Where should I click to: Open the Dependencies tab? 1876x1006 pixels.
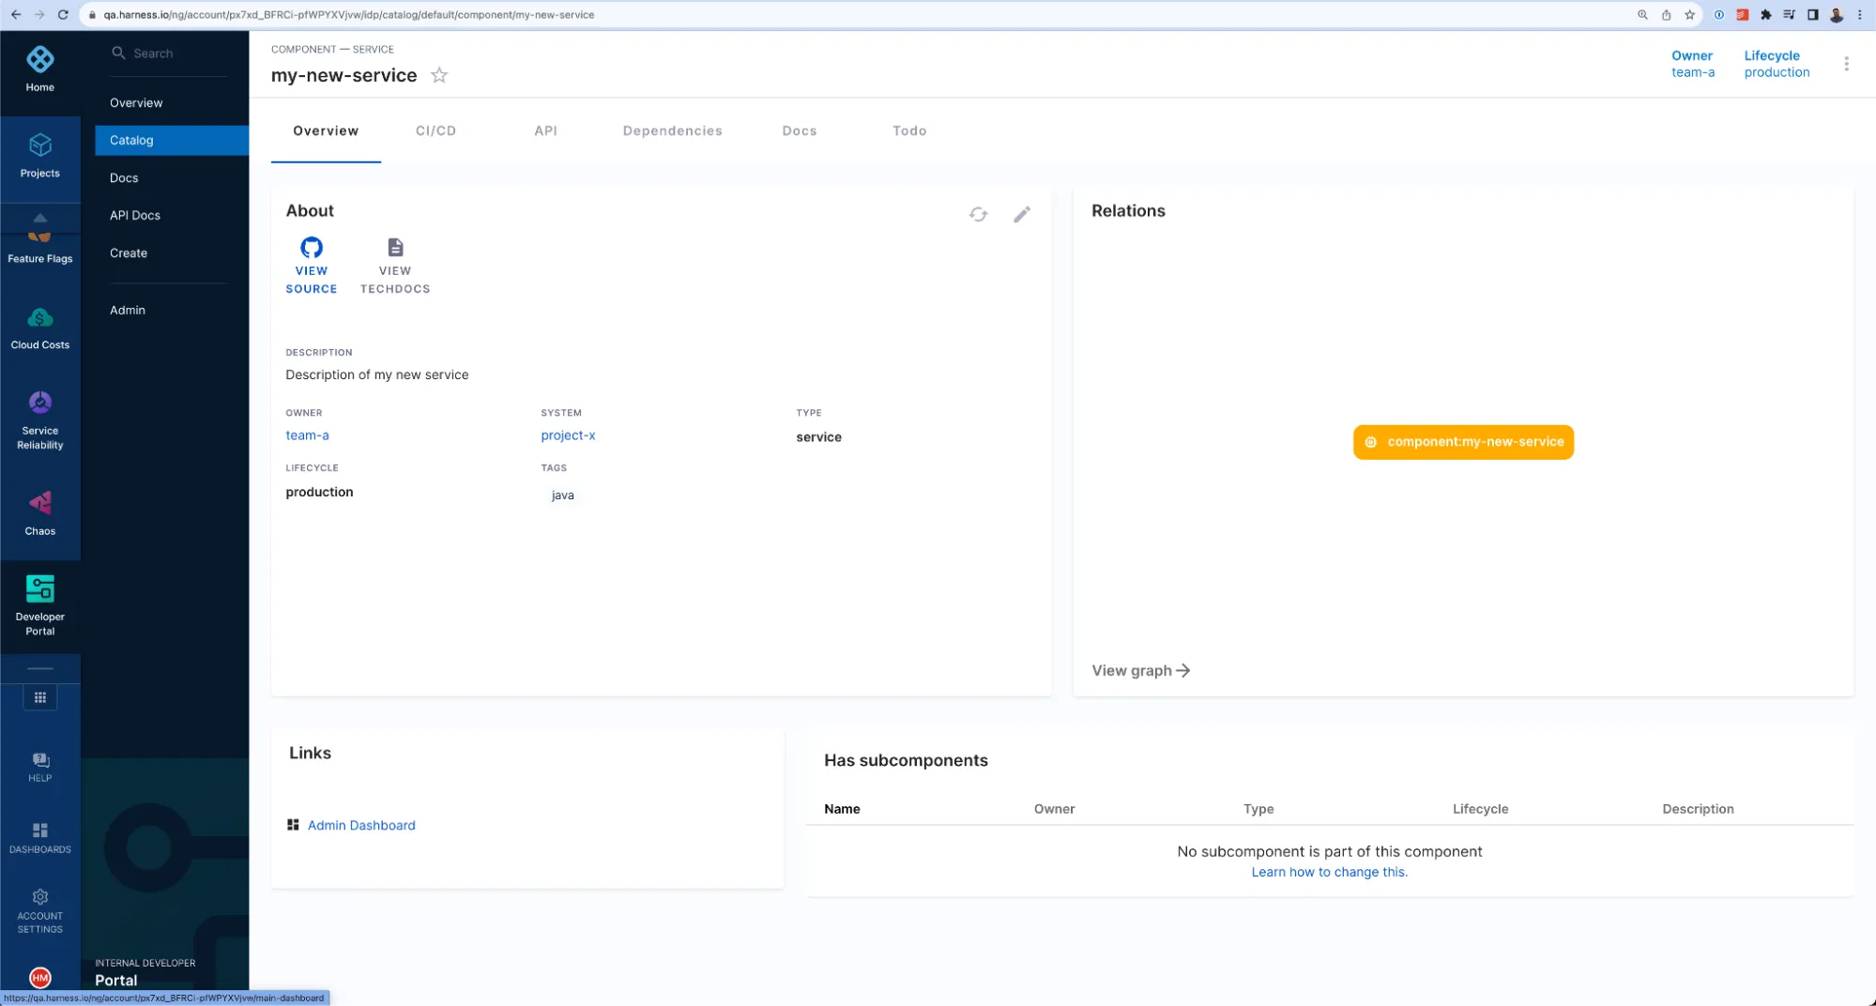pyautogui.click(x=671, y=130)
